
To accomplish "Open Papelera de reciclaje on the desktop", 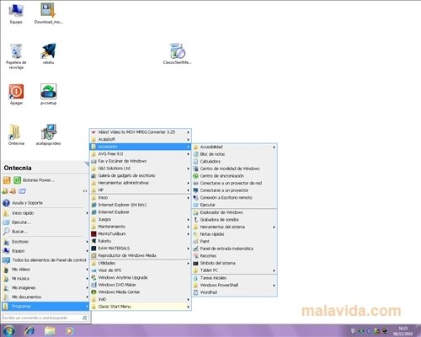I will pos(16,56).
